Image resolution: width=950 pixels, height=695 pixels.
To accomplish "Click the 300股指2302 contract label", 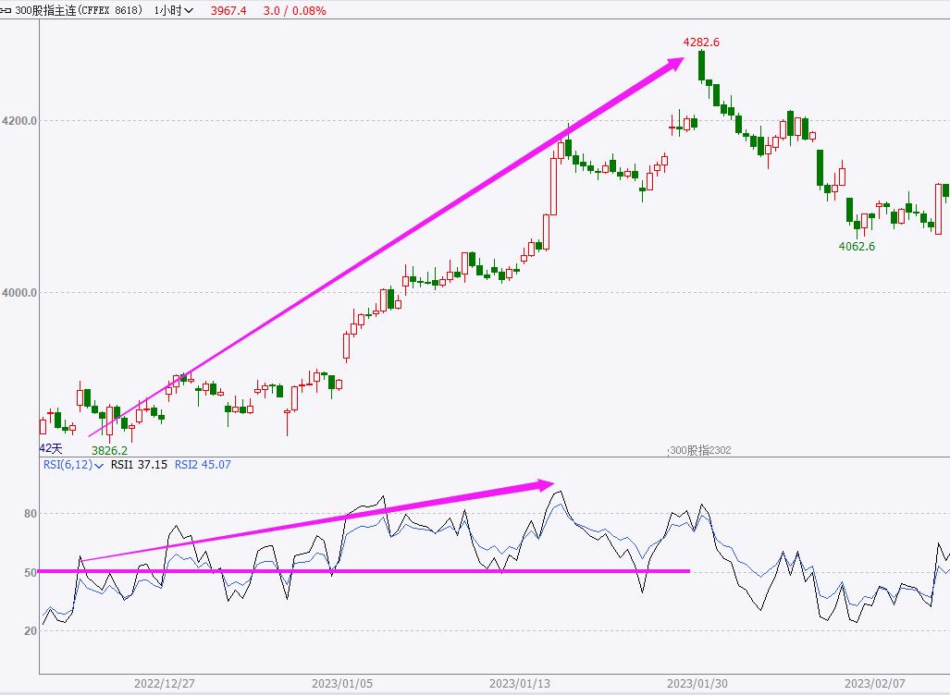I will [700, 450].
